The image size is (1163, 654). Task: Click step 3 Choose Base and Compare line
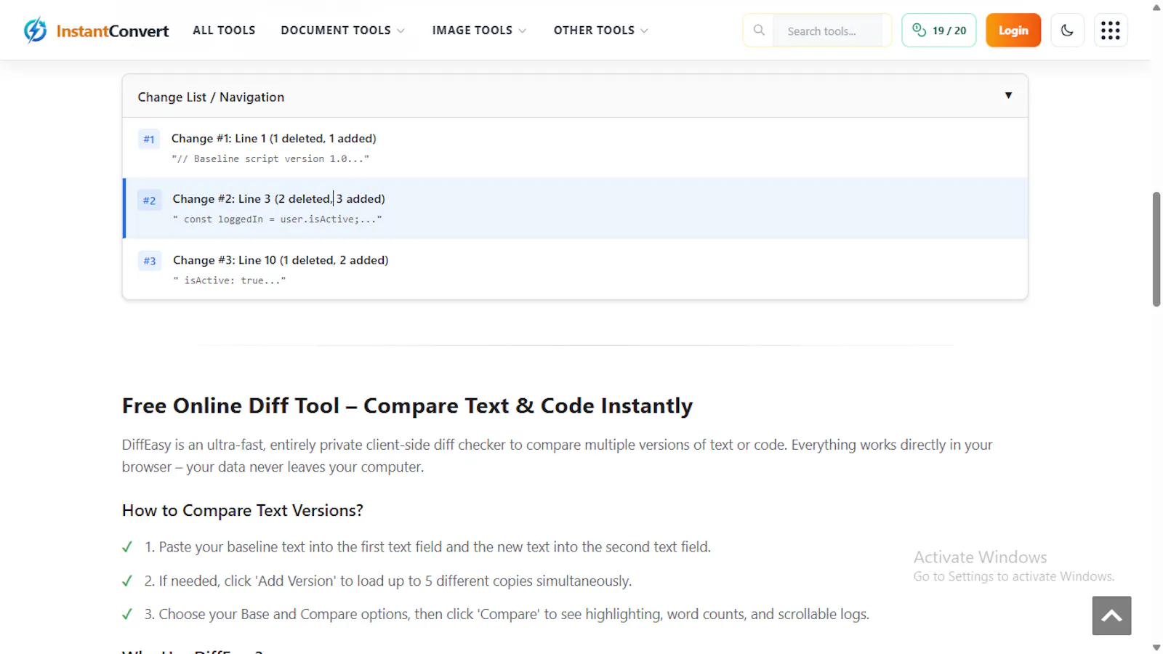tap(507, 614)
